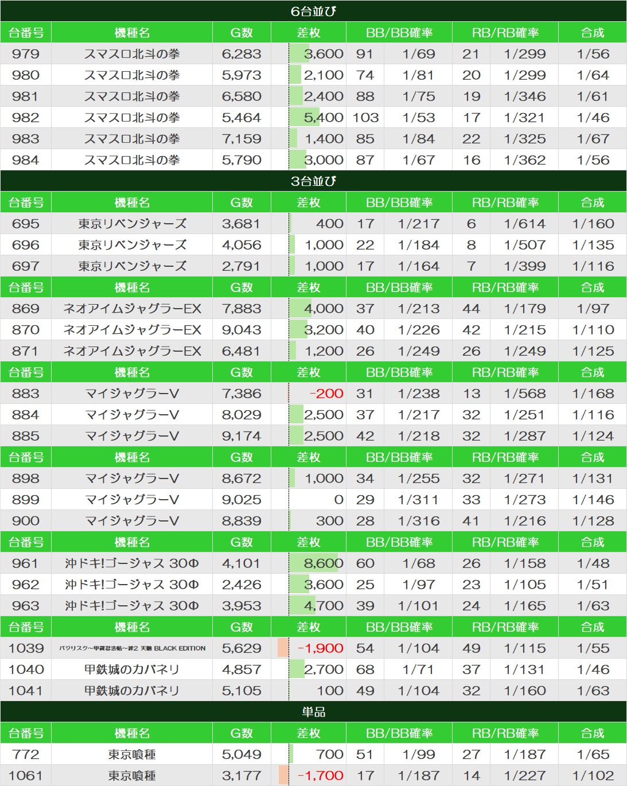The image size is (627, 786).
Task: Select machine number 982
Action: click(x=26, y=118)
